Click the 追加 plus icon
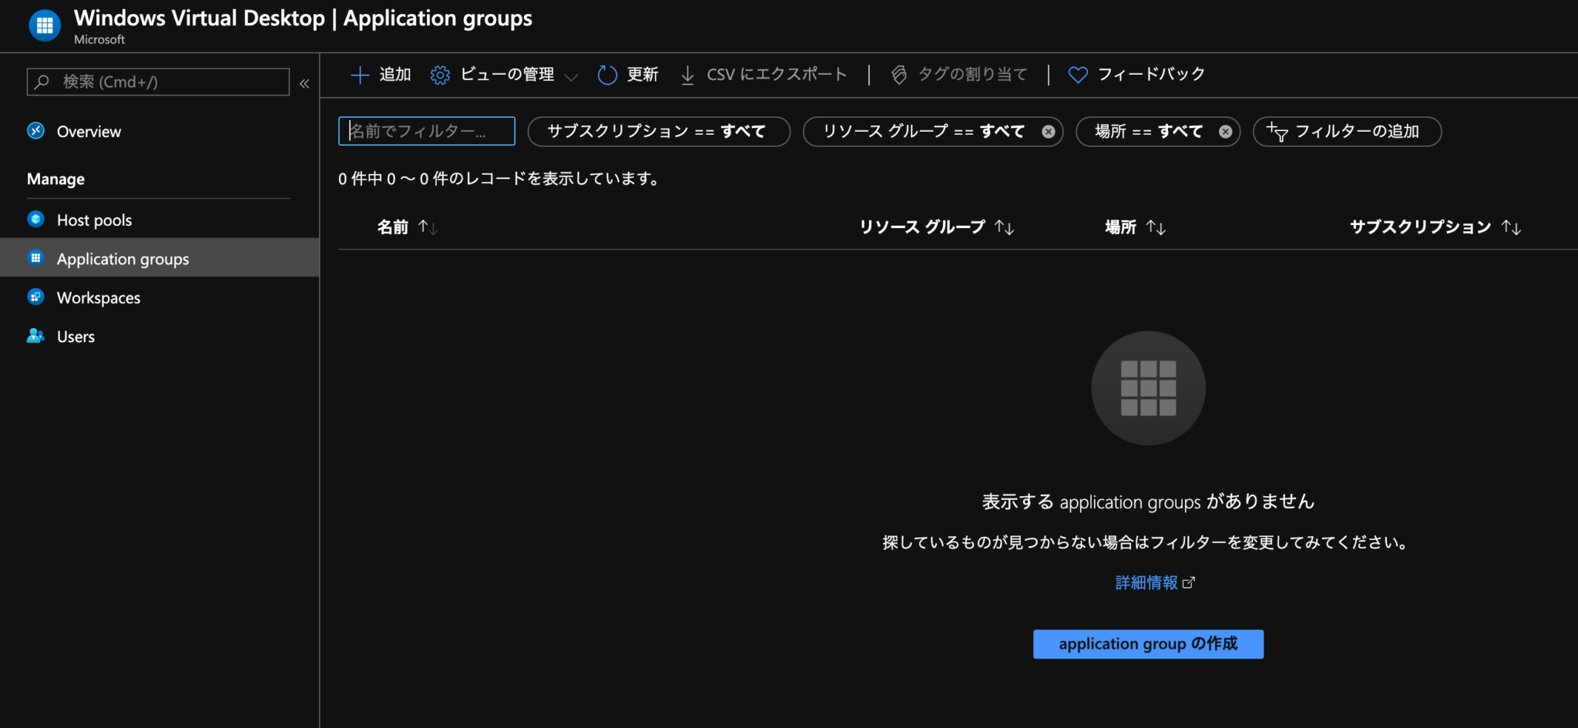The image size is (1578, 728). tap(359, 74)
